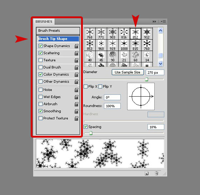Toggle the Airbrush lock icon
Image resolution: width=200 pixels, height=195 pixels.
tap(76, 104)
